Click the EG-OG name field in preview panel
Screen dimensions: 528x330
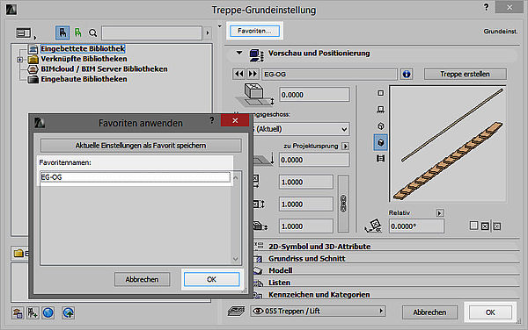[330, 75]
